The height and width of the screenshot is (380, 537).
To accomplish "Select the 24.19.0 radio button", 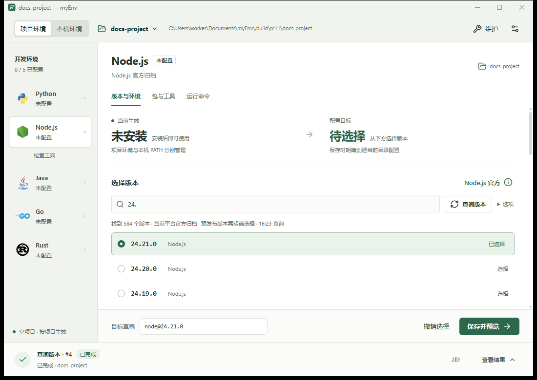I will [x=121, y=294].
